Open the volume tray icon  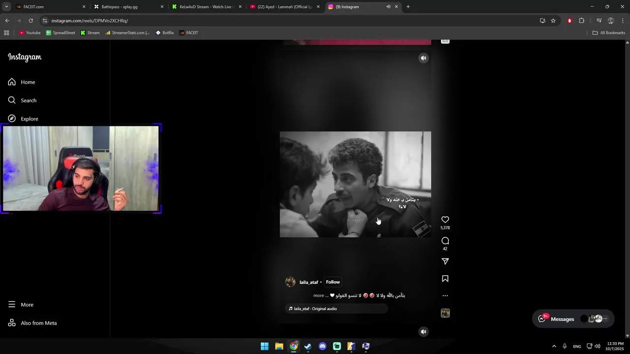pyautogui.click(x=597, y=346)
